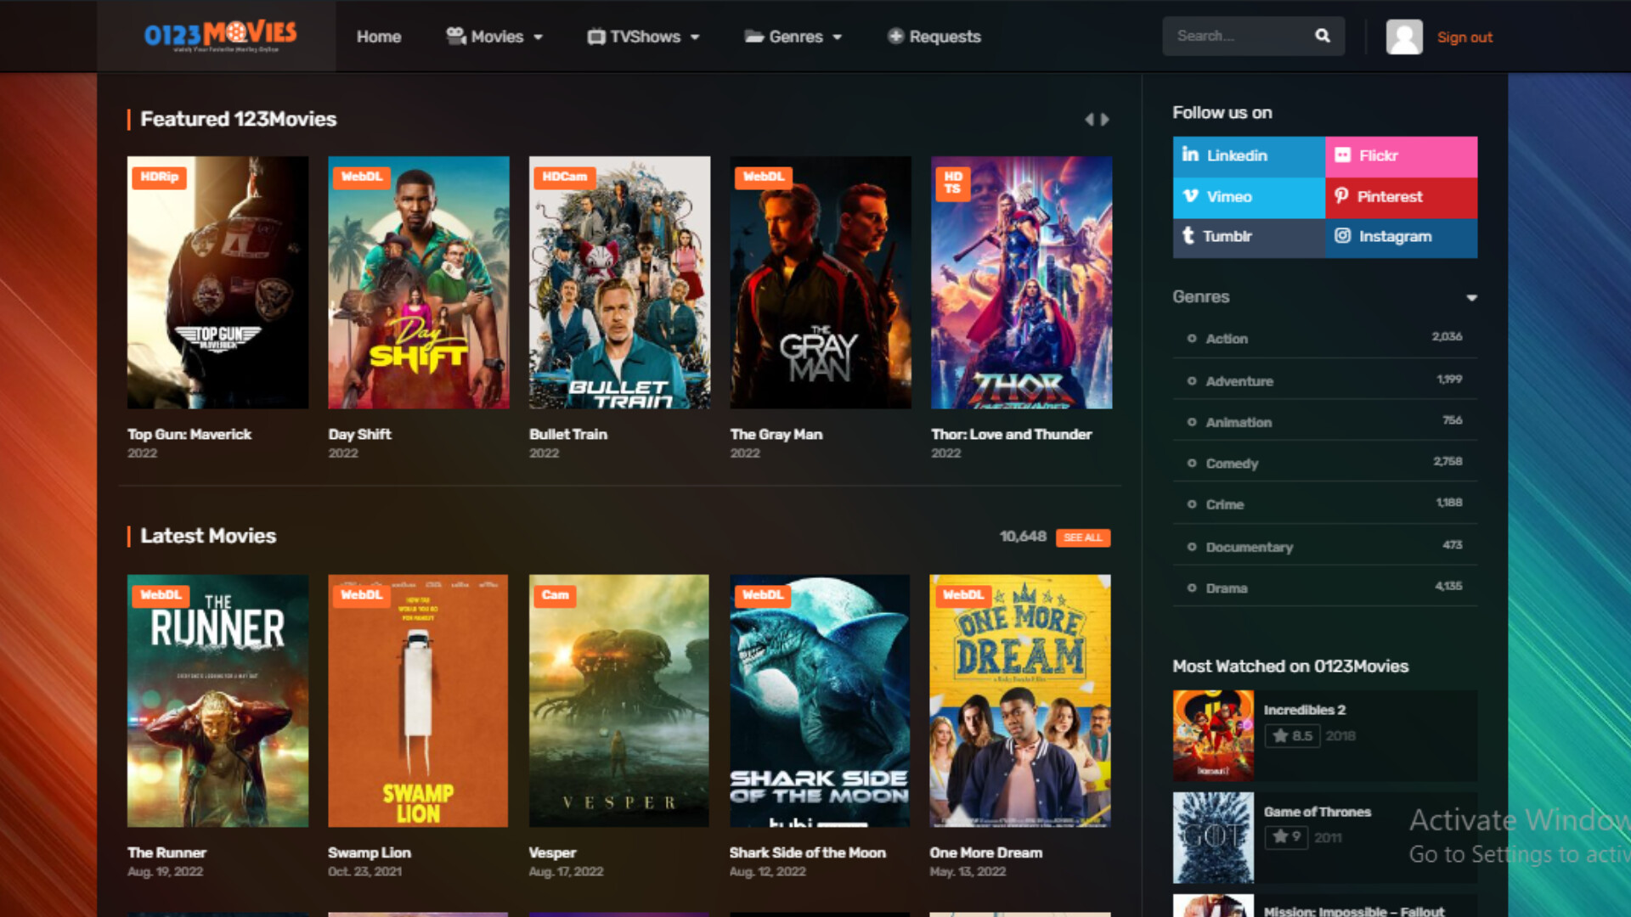
Task: Click the SEE ALL latest movies button
Action: point(1082,537)
